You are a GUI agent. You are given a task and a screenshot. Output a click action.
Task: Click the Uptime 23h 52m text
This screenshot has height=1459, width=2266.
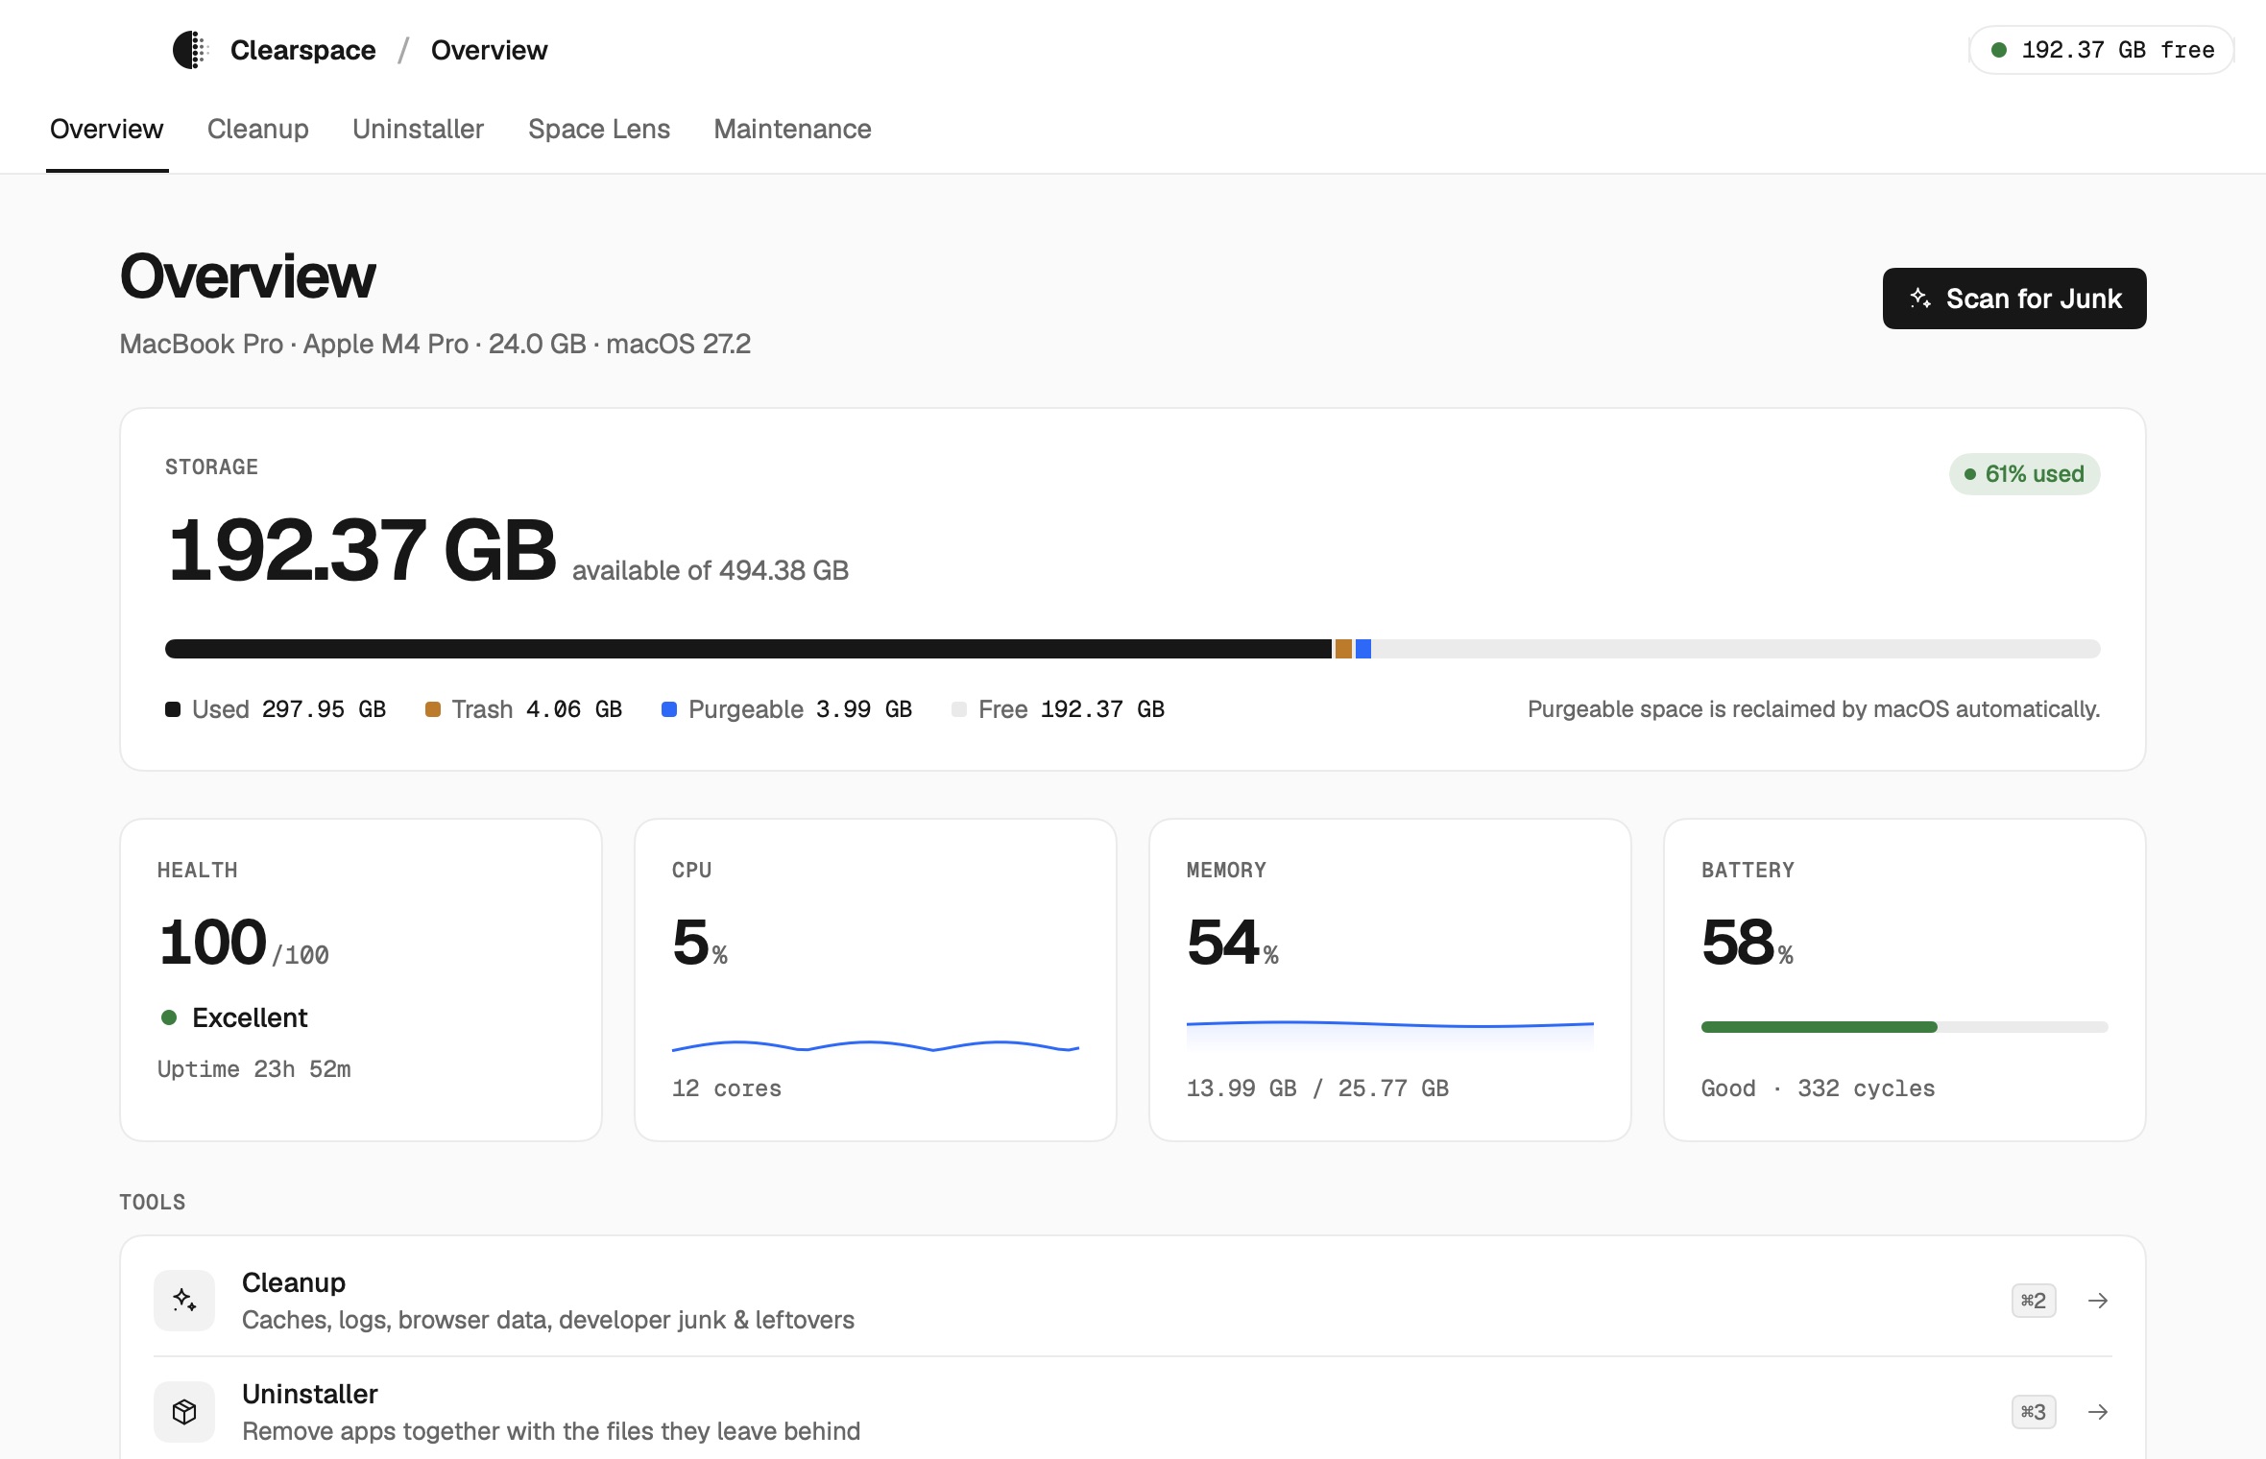(254, 1069)
